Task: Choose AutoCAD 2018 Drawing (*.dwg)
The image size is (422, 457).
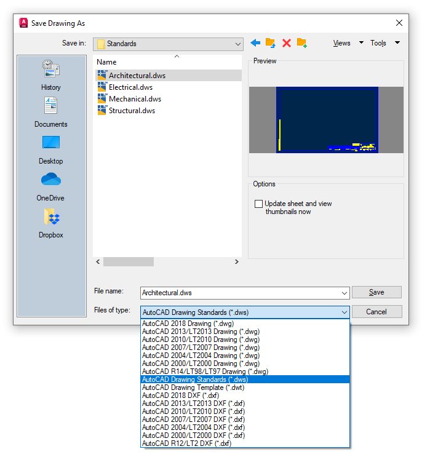Action: tap(245, 324)
